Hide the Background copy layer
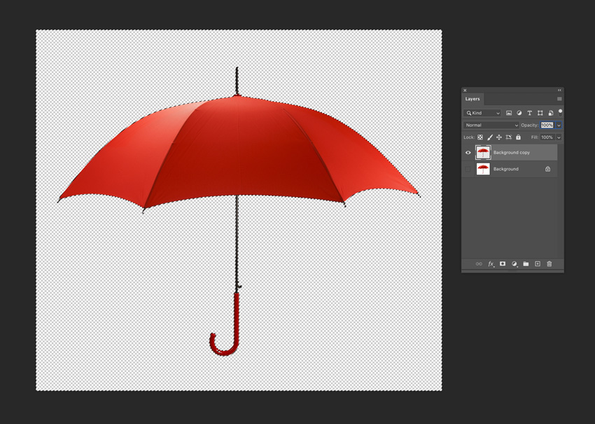 468,153
